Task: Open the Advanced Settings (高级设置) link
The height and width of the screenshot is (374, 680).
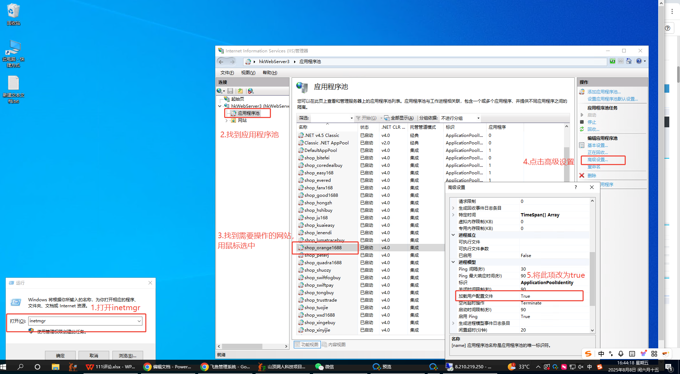Action: tap(597, 160)
